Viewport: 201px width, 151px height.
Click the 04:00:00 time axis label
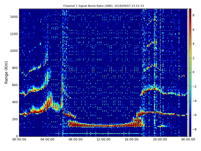point(47,139)
